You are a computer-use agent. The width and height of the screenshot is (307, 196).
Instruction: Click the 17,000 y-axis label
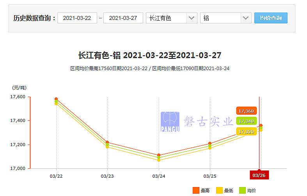[x=18, y=168]
